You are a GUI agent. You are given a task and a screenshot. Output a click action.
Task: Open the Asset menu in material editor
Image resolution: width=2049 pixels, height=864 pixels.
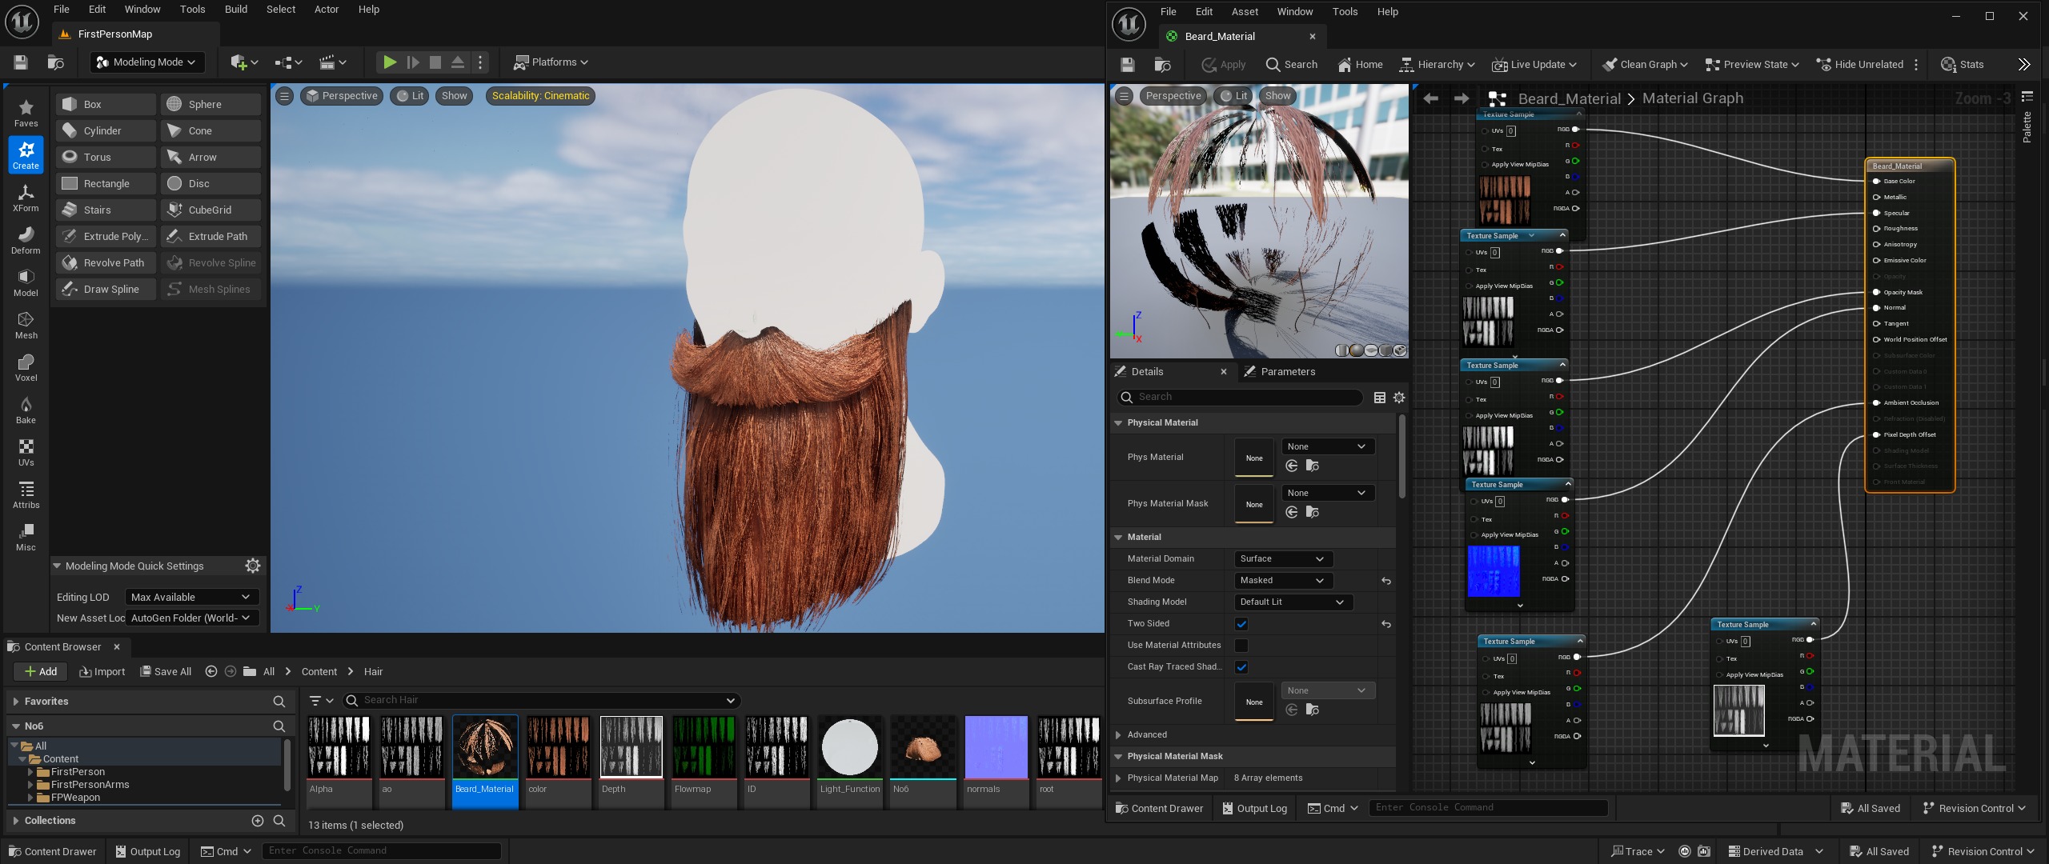pyautogui.click(x=1245, y=12)
